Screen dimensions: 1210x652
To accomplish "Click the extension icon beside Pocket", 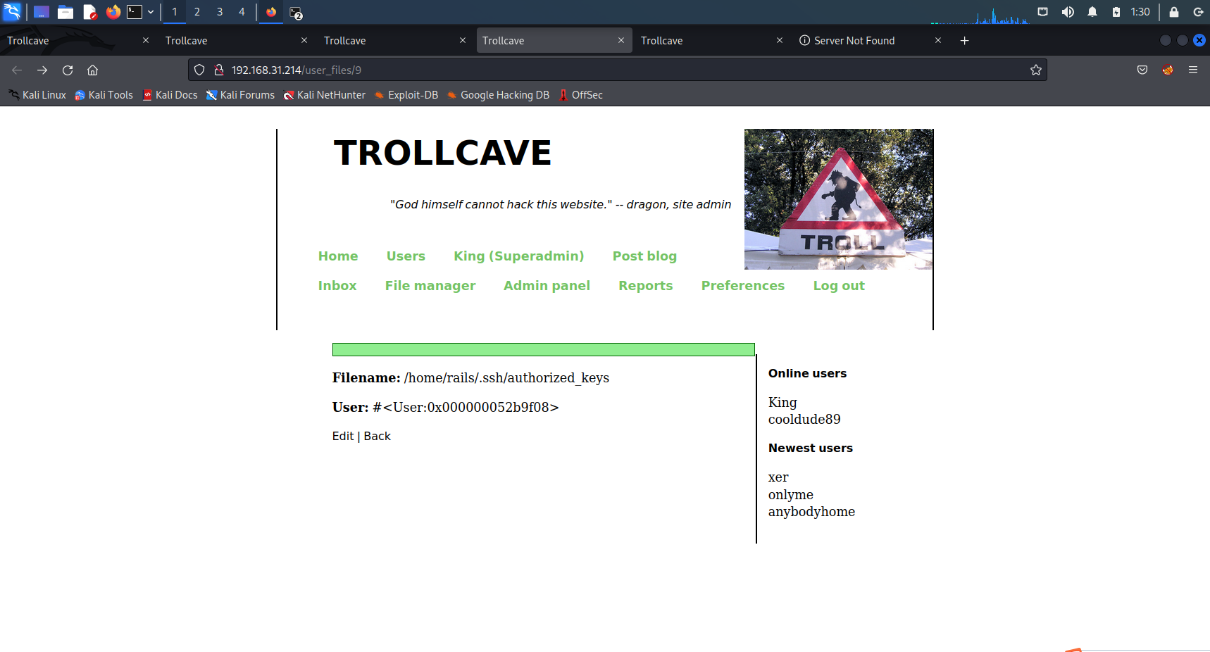I will [1168, 70].
